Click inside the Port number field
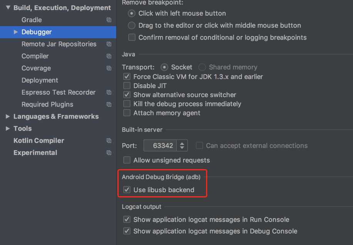 [x=162, y=145]
